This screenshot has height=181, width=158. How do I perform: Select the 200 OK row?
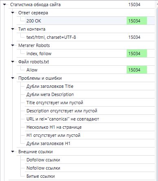click(90, 21)
